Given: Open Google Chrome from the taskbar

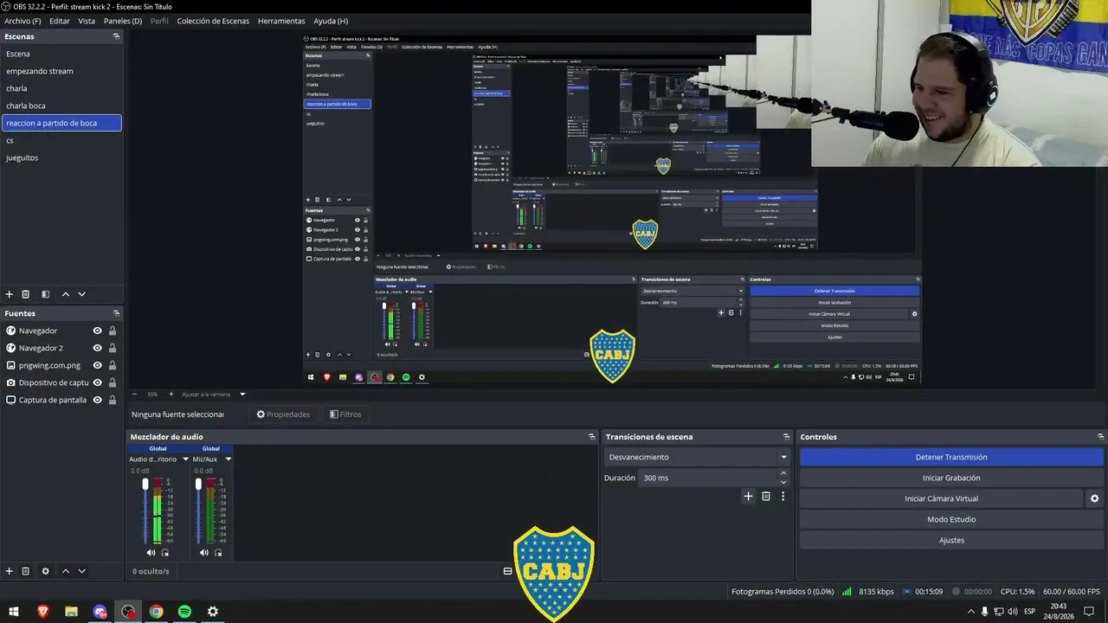Looking at the screenshot, I should [156, 612].
